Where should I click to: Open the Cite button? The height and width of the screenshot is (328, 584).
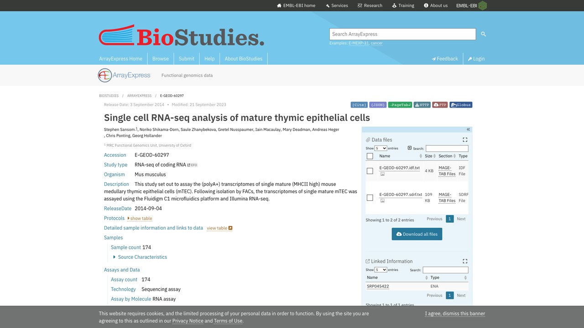point(359,105)
